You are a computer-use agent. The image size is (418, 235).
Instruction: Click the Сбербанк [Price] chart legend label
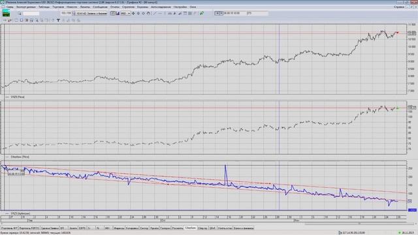[20, 157]
